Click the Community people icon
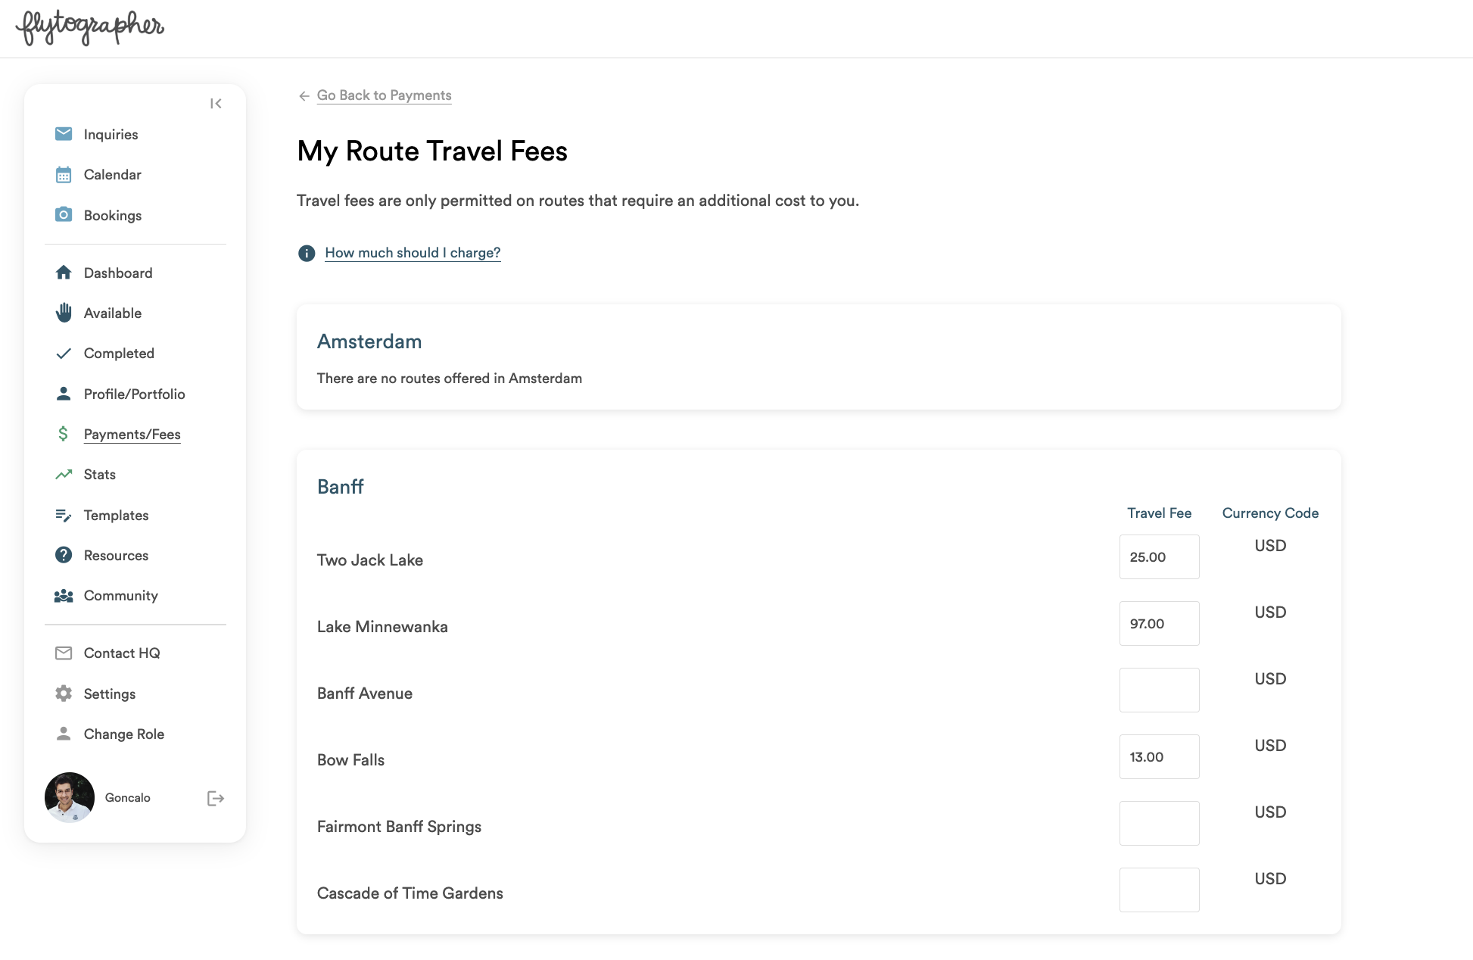Viewport: 1473px width, 960px height. pos(64,596)
